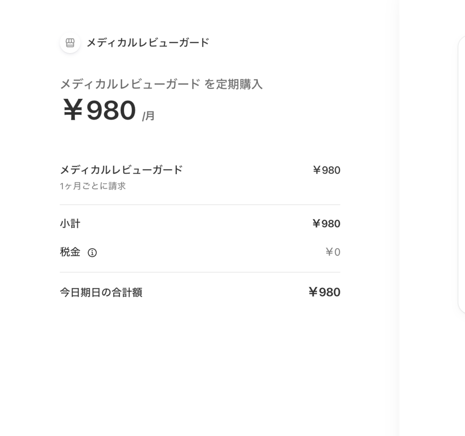Screen dimensions: 465x436
Task: Click the line item ¥980 price
Action: point(326,170)
